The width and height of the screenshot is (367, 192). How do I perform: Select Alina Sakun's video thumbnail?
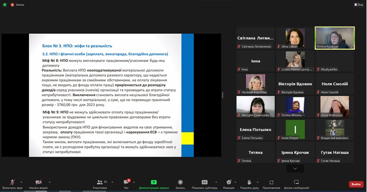pos(295,38)
